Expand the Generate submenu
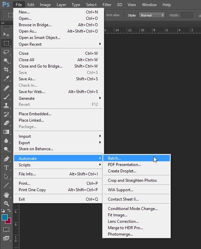This screenshot has height=249, width=201. tap(58, 98)
